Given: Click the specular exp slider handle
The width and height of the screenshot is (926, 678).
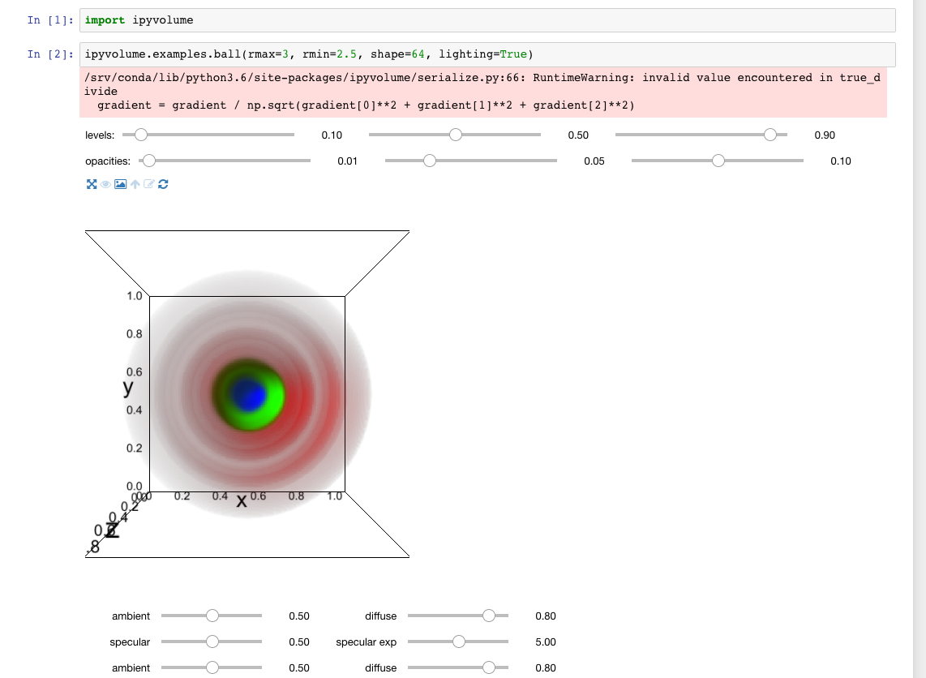Looking at the screenshot, I should coord(459,642).
